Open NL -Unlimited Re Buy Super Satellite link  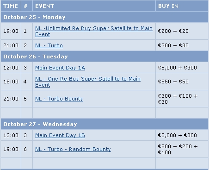point(94,31)
